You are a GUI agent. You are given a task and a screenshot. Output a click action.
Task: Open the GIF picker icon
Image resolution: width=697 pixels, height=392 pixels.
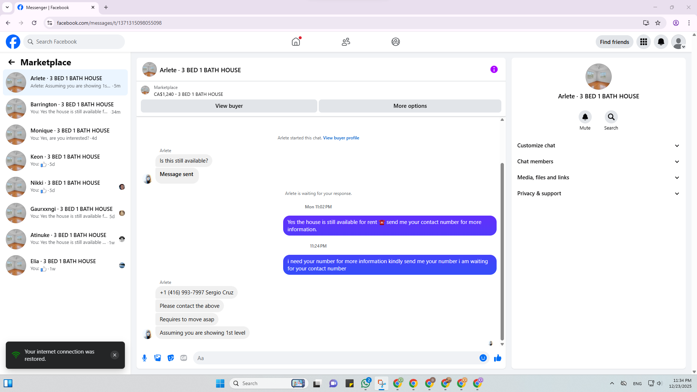184,358
